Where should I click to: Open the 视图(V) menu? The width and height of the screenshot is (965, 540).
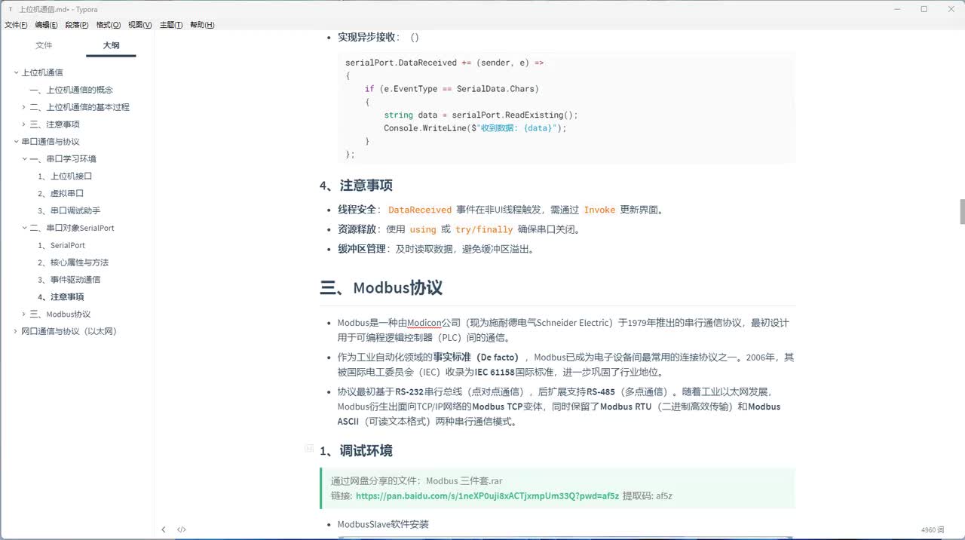[x=139, y=25]
